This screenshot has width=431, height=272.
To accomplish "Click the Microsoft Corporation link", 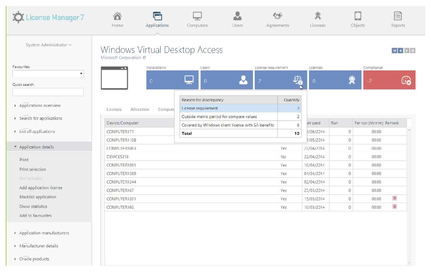I will coord(121,58).
